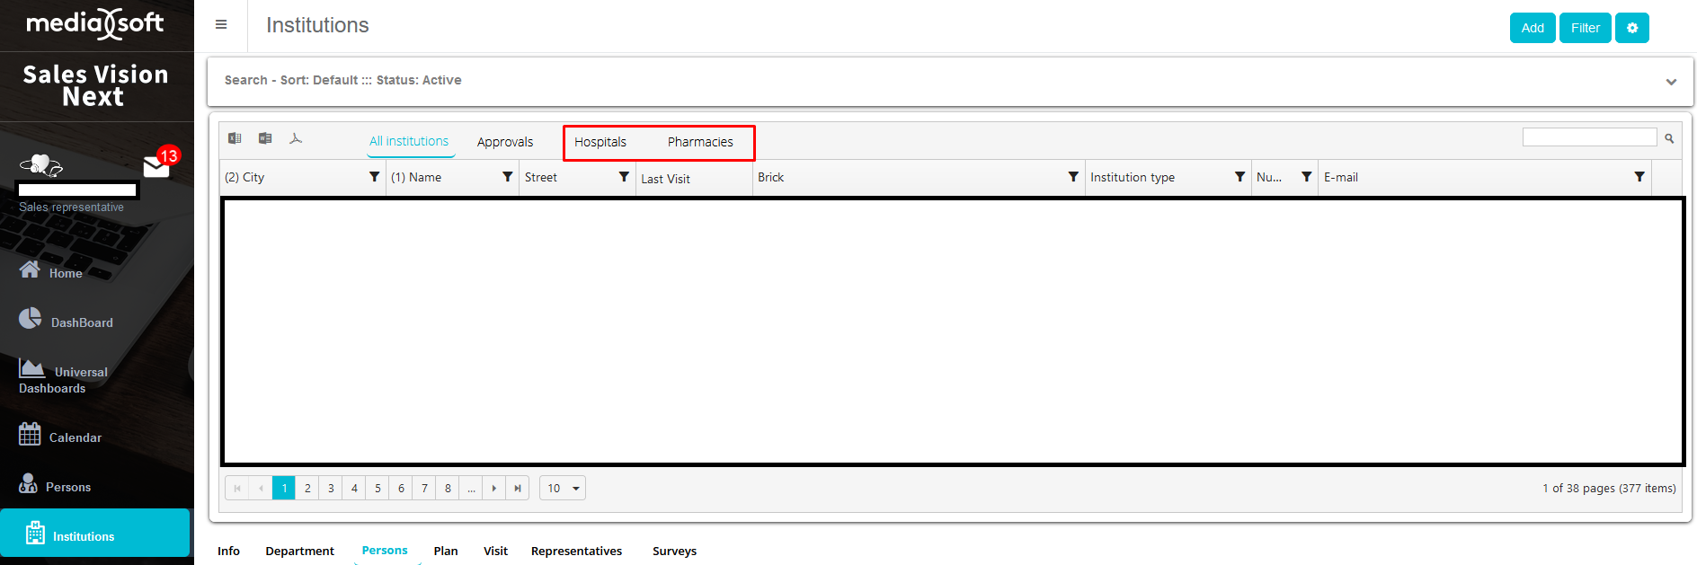This screenshot has width=1697, height=565.
Task: Switch to the Pharmacies tab
Action: (700, 142)
